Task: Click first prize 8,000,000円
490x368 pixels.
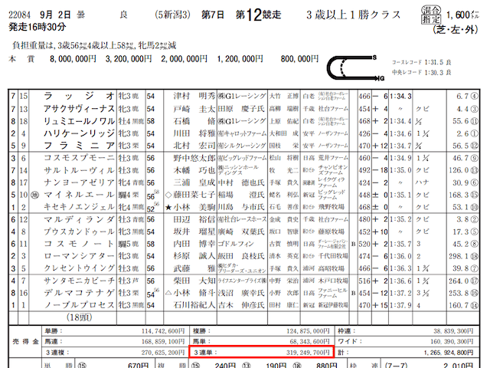Action: tap(73, 59)
